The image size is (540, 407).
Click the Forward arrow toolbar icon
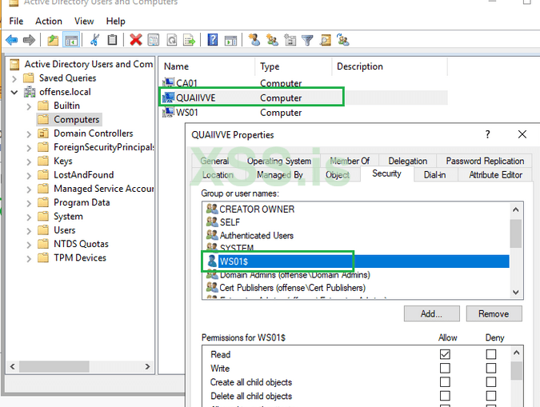(x=29, y=40)
